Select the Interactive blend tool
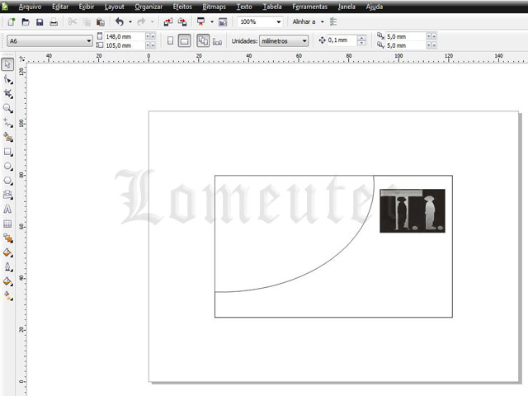 7,238
